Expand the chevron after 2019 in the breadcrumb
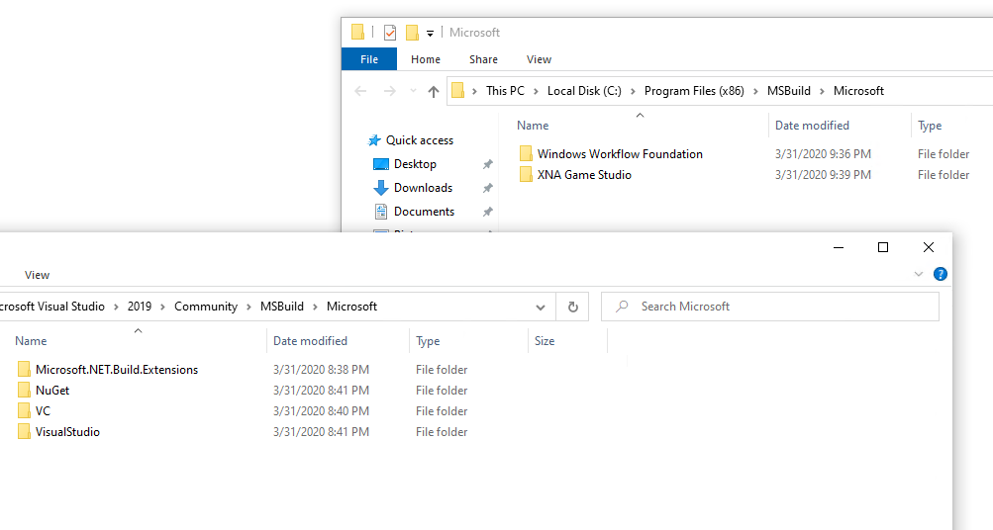993x530 pixels. (162, 308)
